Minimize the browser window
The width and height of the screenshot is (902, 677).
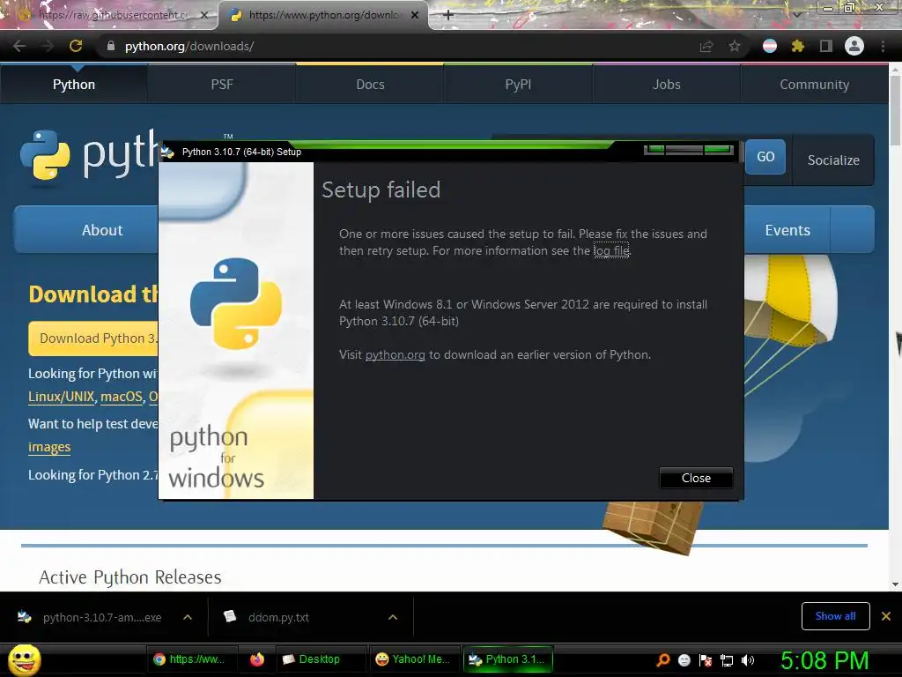[828, 8]
